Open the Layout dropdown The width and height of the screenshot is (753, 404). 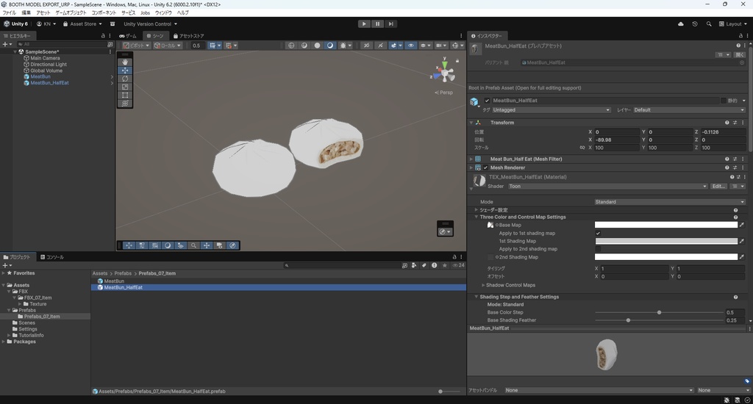[x=733, y=24]
